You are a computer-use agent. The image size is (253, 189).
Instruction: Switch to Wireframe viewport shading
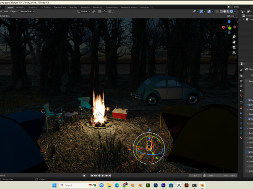pyautogui.click(x=221, y=12)
